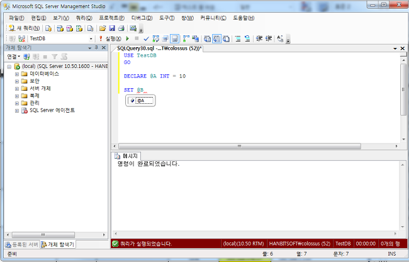
Task: Expand the 서버 개체 folder
Action: (x=17, y=89)
